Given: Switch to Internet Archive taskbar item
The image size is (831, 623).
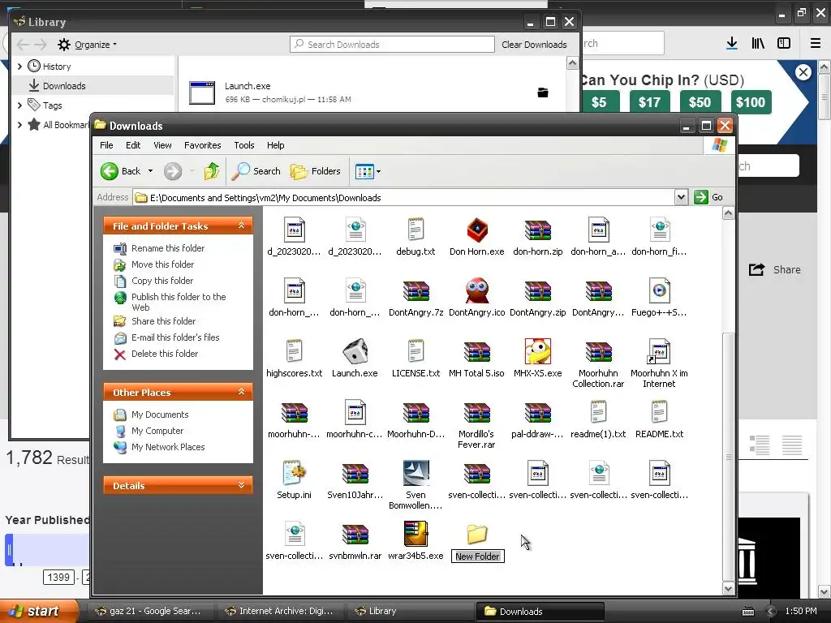Looking at the screenshot, I should [x=282, y=611].
